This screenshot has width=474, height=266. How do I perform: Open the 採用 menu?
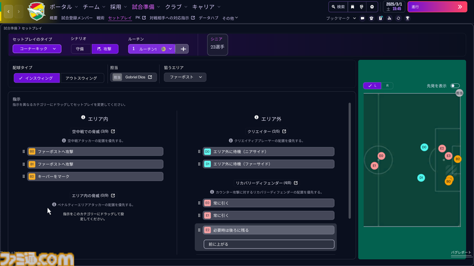coord(116,7)
